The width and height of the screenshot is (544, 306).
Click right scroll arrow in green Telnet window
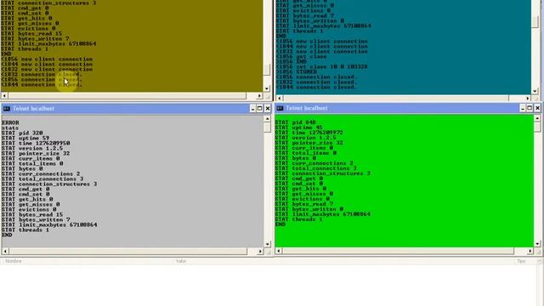click(x=530, y=251)
